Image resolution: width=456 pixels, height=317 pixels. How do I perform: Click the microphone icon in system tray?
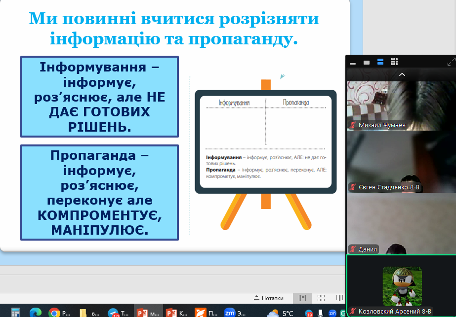(x=321, y=313)
